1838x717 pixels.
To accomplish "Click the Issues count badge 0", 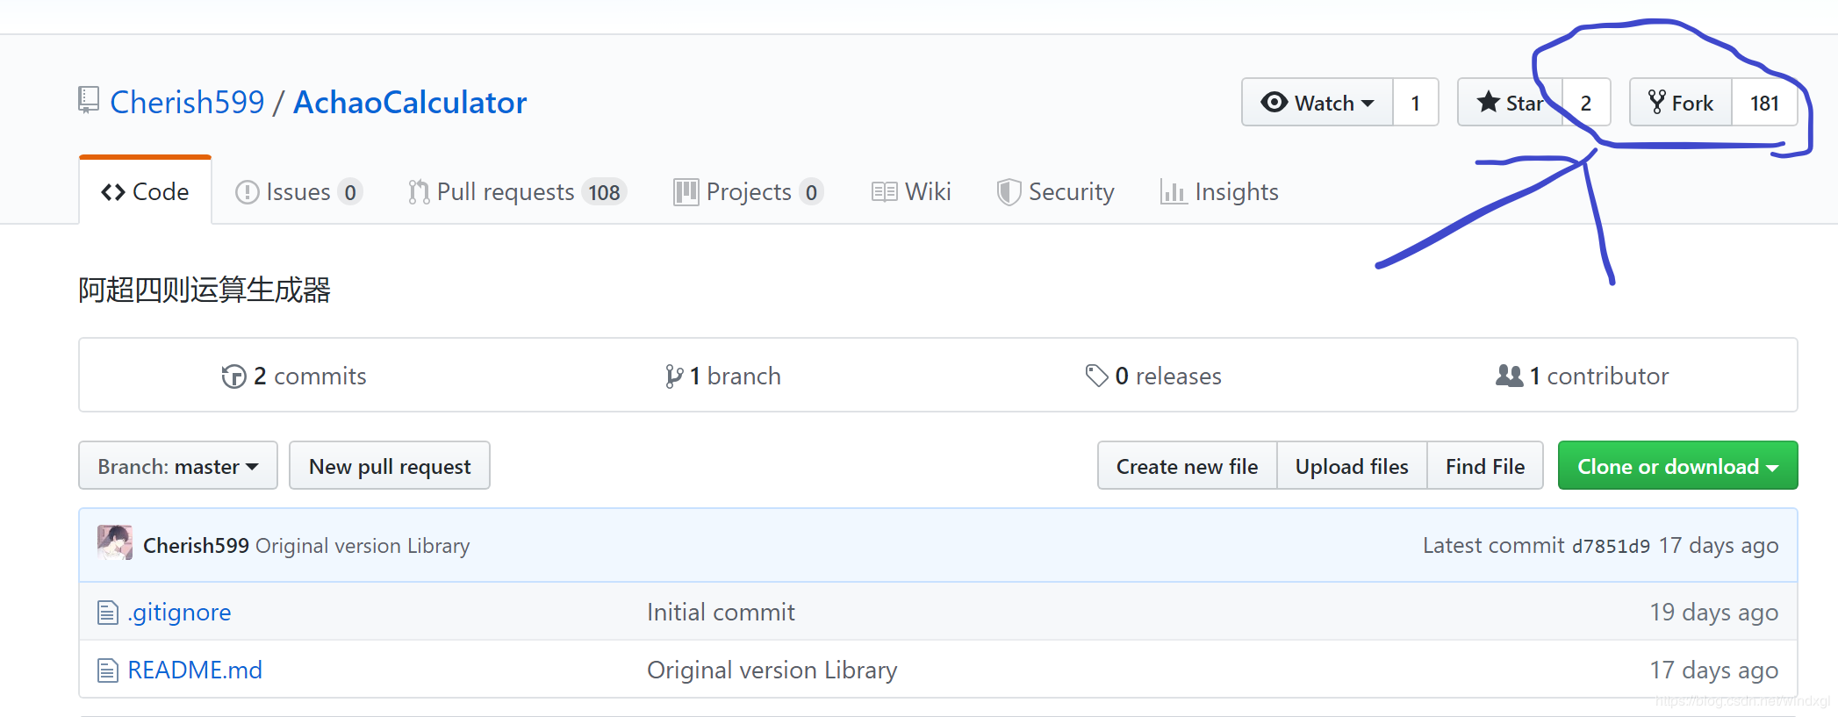I will click(x=350, y=192).
